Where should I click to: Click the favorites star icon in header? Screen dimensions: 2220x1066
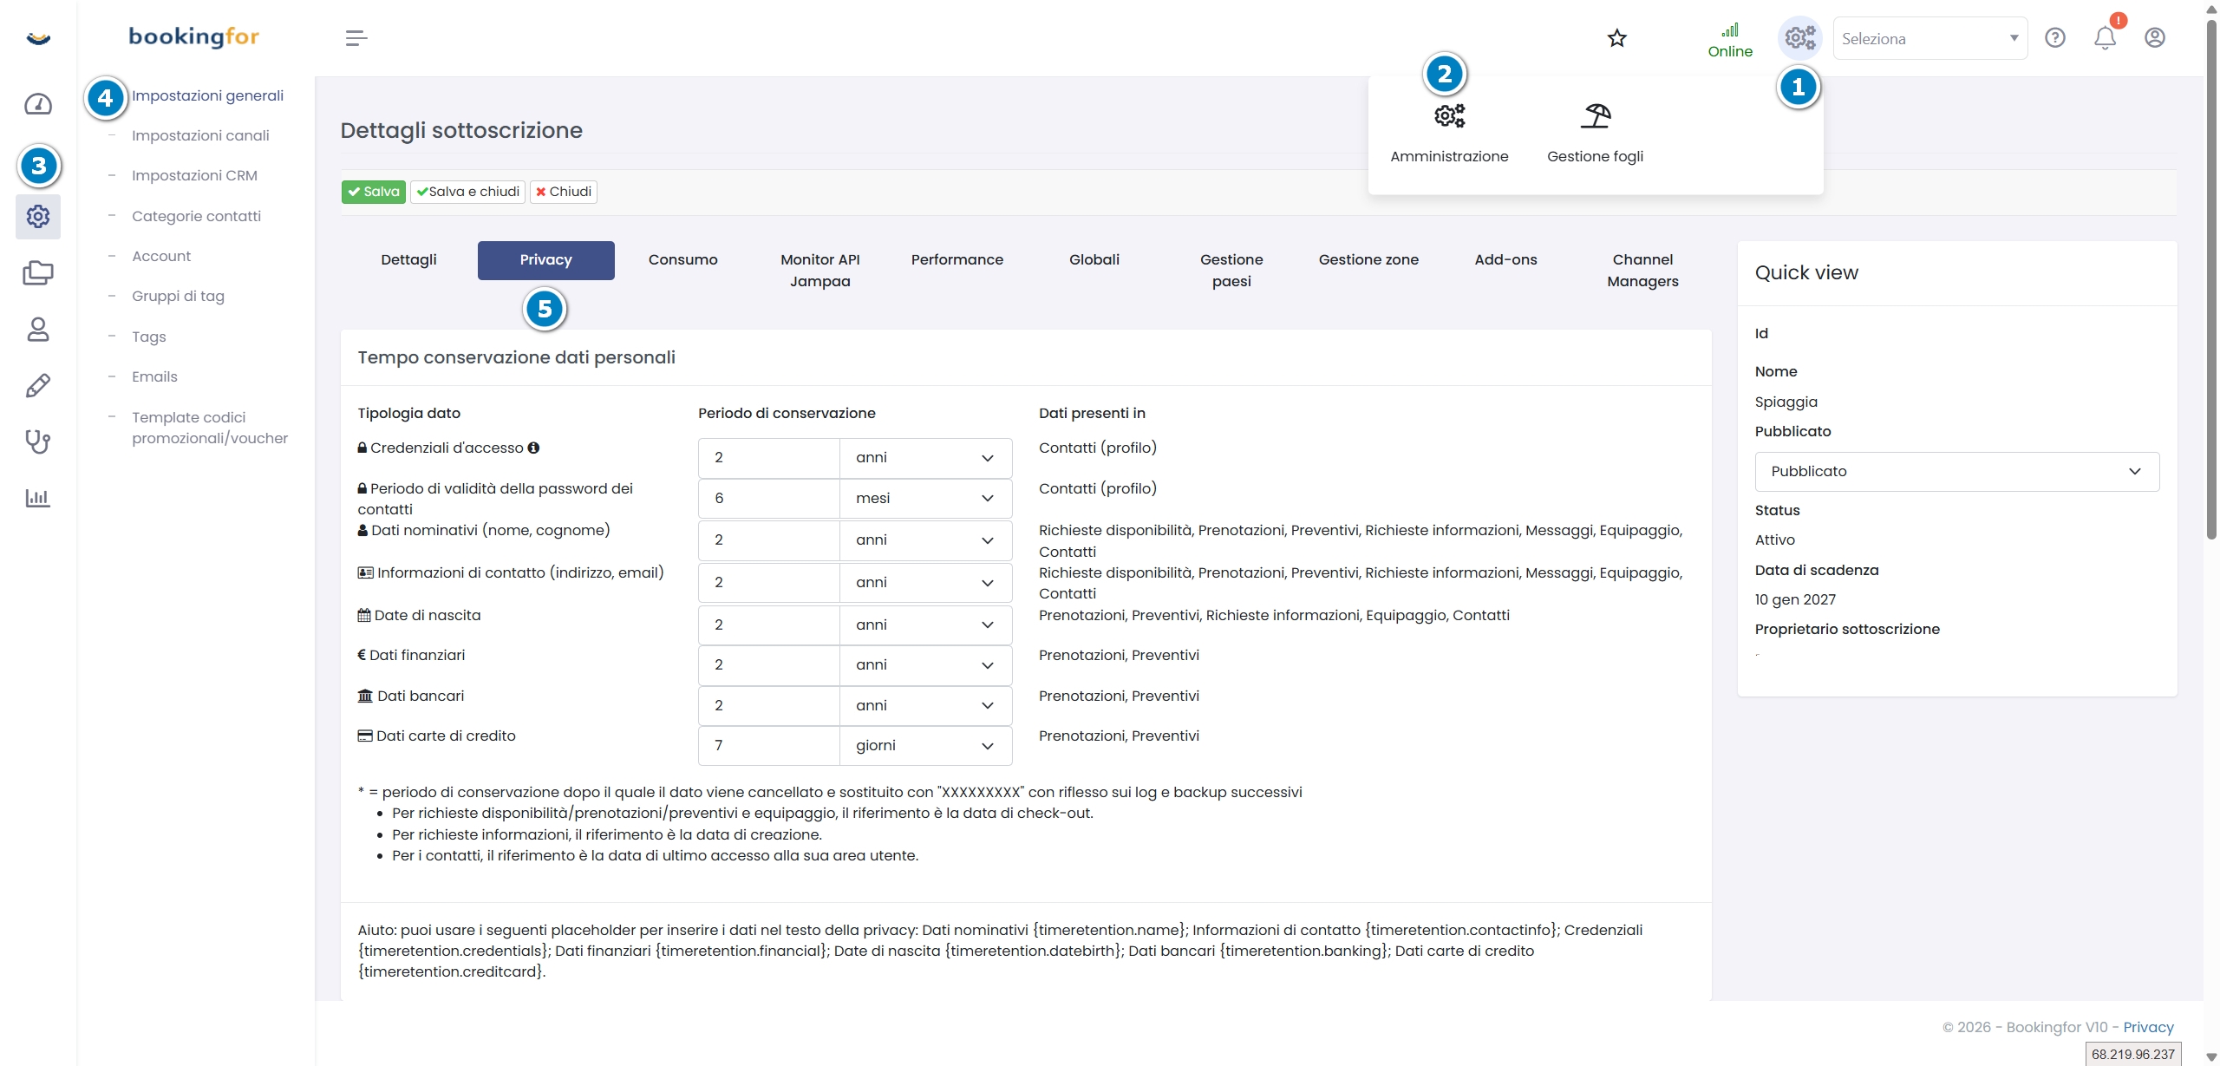(1616, 38)
